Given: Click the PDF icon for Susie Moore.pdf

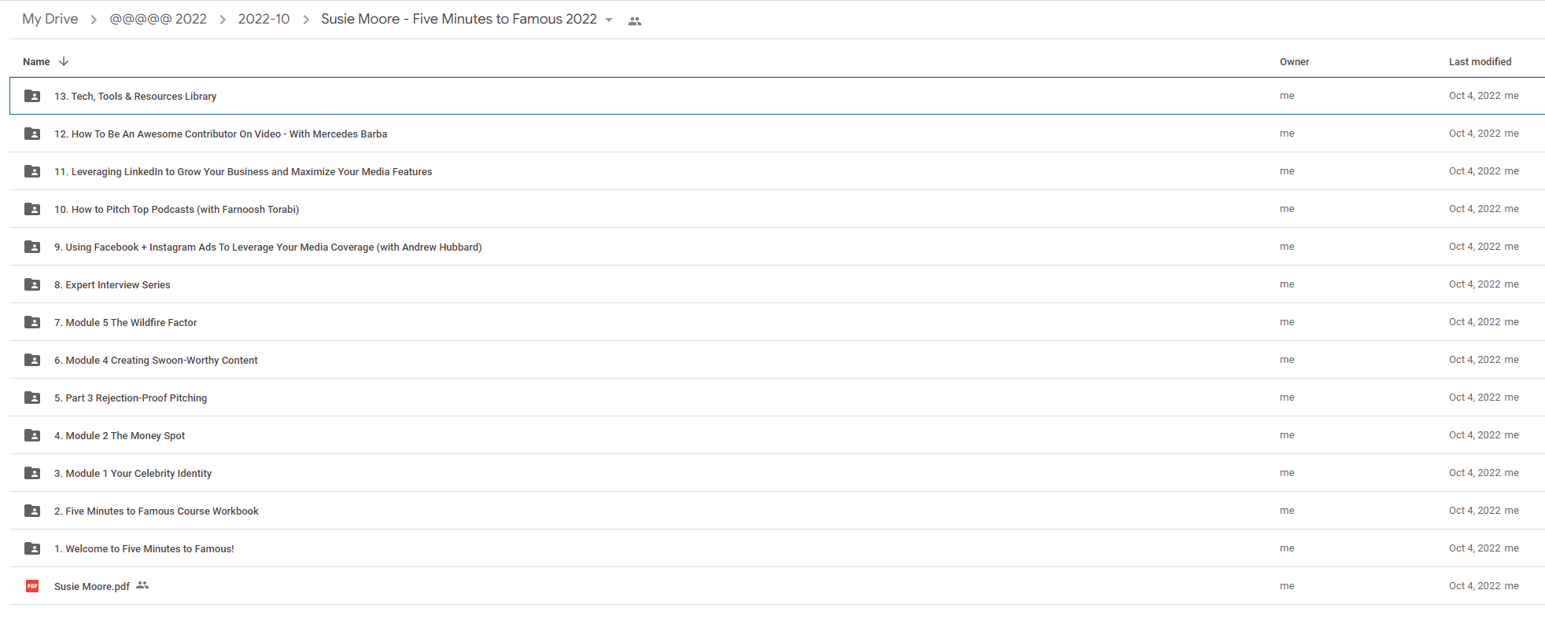Looking at the screenshot, I should tap(32, 586).
